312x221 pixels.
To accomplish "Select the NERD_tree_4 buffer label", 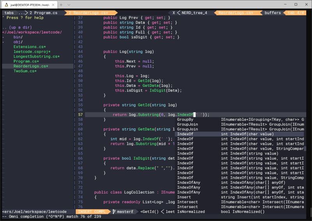I will [194, 13].
